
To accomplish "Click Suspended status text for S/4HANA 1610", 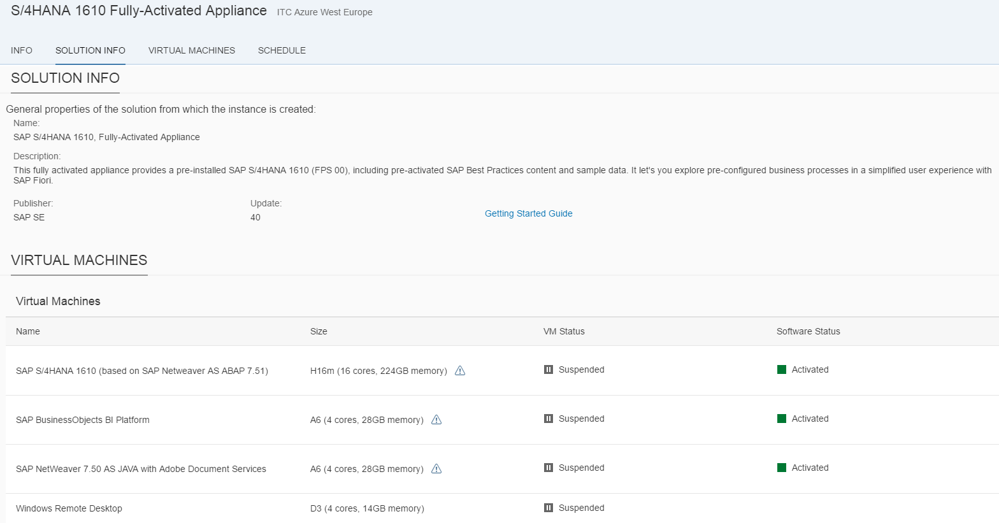I will point(582,369).
